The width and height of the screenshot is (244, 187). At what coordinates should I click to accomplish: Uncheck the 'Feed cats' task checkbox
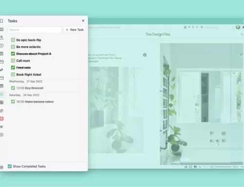[x=13, y=67]
